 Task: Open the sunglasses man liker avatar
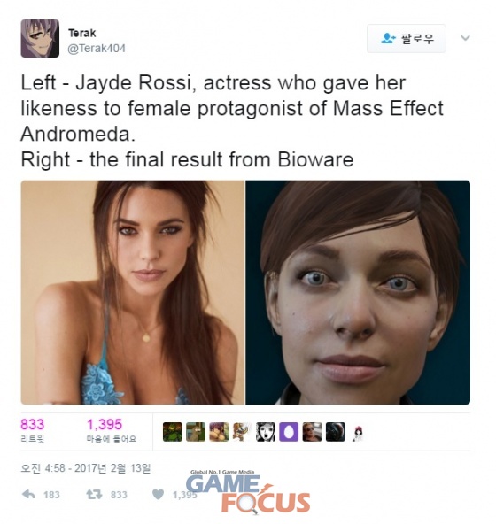pyautogui.click(x=312, y=432)
